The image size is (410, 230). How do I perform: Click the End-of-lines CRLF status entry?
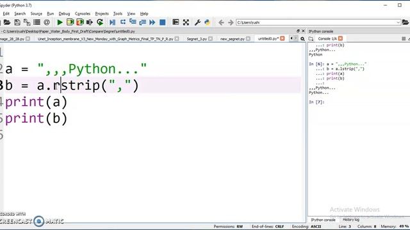(268, 226)
